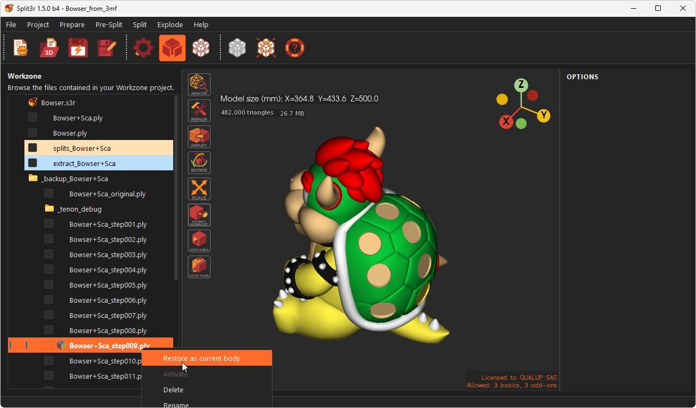Image resolution: width=696 pixels, height=408 pixels.
Task: Click the highlighted orange cube toolbar icon
Action: (x=172, y=48)
